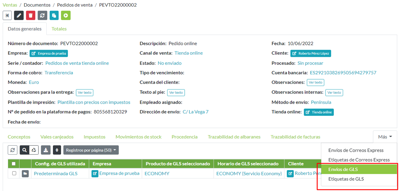Image resolution: width=399 pixels, height=191 pixels.
Task: Open the folder icon in Predeterminada GLS row
Action: click(x=25, y=173)
